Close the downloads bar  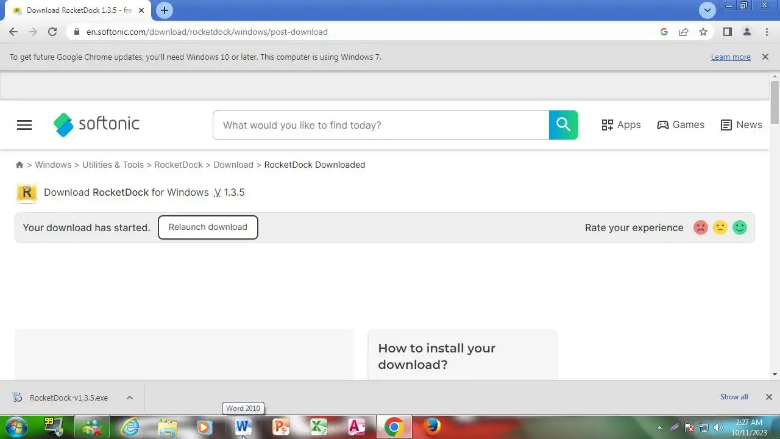tap(769, 397)
